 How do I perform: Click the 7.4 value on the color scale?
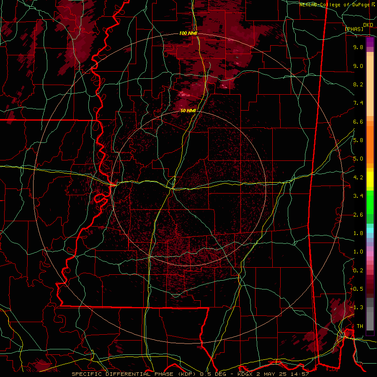coord(358,103)
